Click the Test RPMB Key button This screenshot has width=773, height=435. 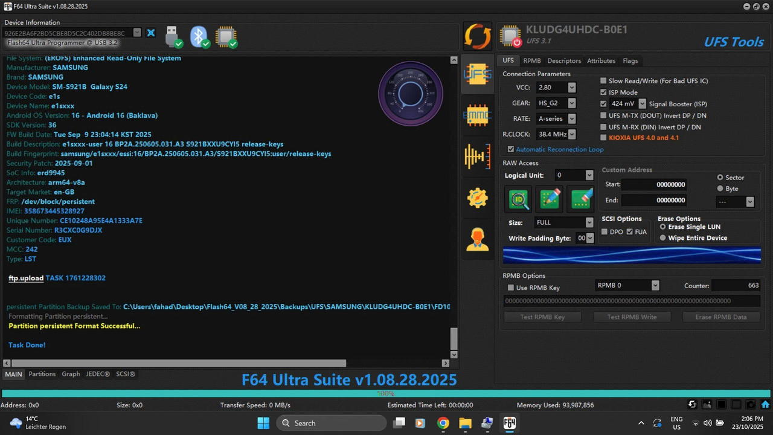pos(542,317)
